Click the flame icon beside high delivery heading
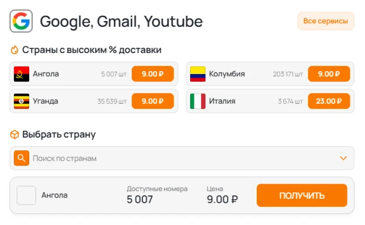This screenshot has height=225, width=365. [x=15, y=50]
